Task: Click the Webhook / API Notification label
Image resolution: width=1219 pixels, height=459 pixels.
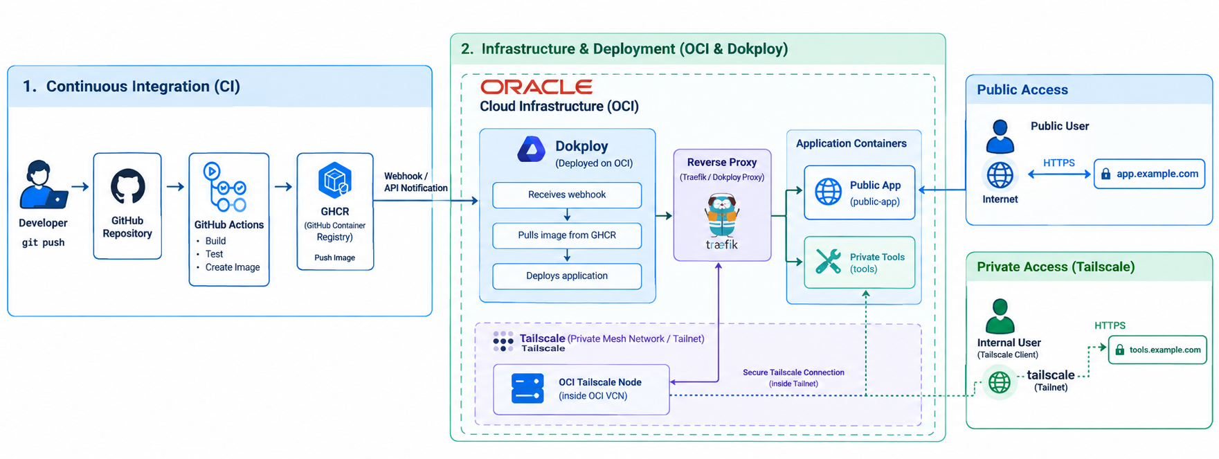Action: tap(416, 182)
